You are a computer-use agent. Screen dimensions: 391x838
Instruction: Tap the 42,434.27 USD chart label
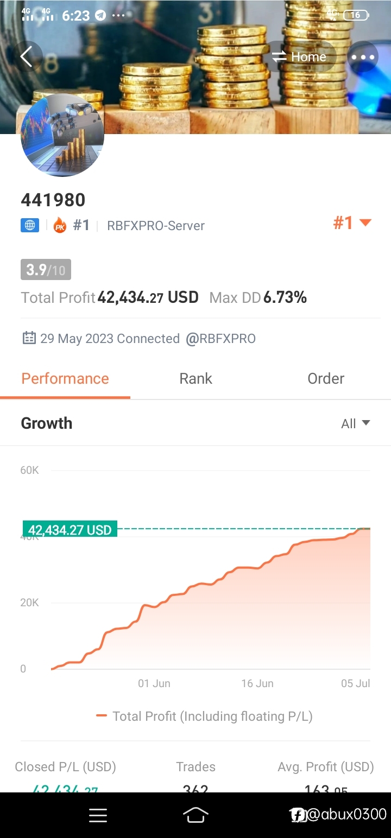pyautogui.click(x=70, y=530)
